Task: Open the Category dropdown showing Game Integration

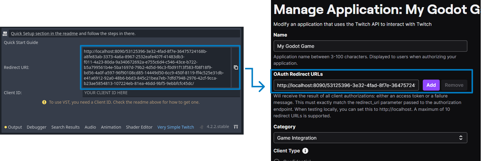Action: 370,138
